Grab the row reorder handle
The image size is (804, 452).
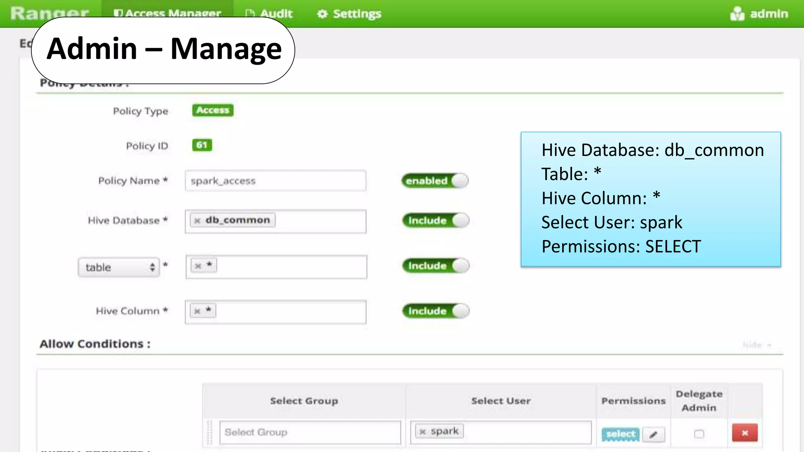210,432
